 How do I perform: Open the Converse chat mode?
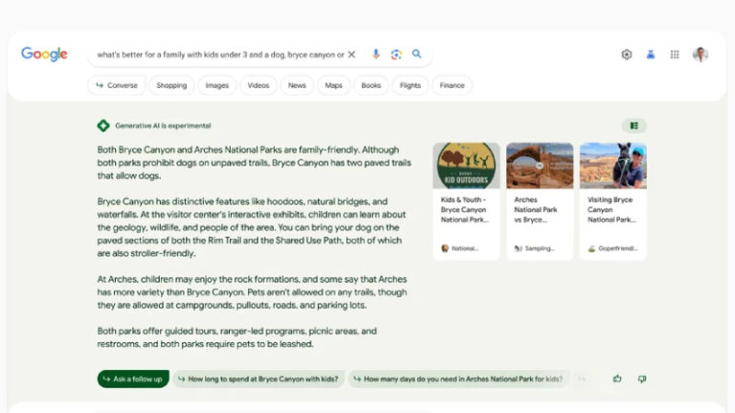pos(117,85)
